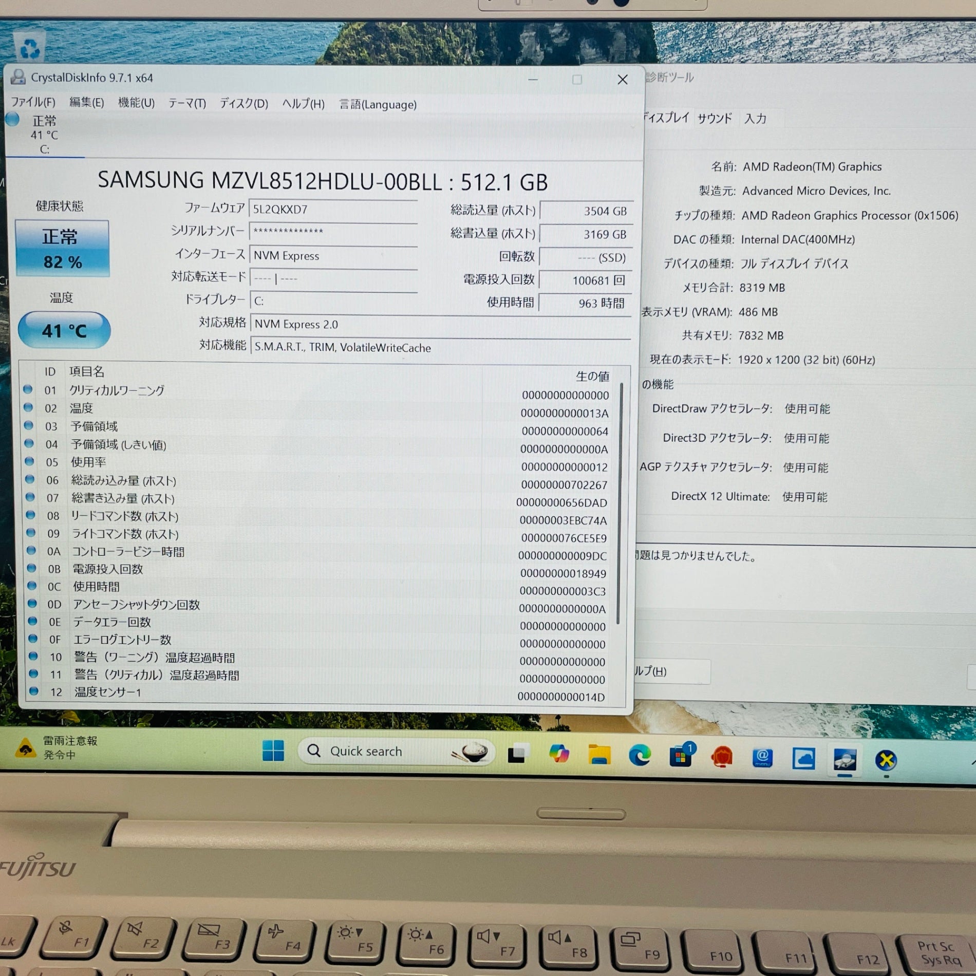976x976 pixels.
Task: Switch to the 入力 tab
Action: coord(755,119)
